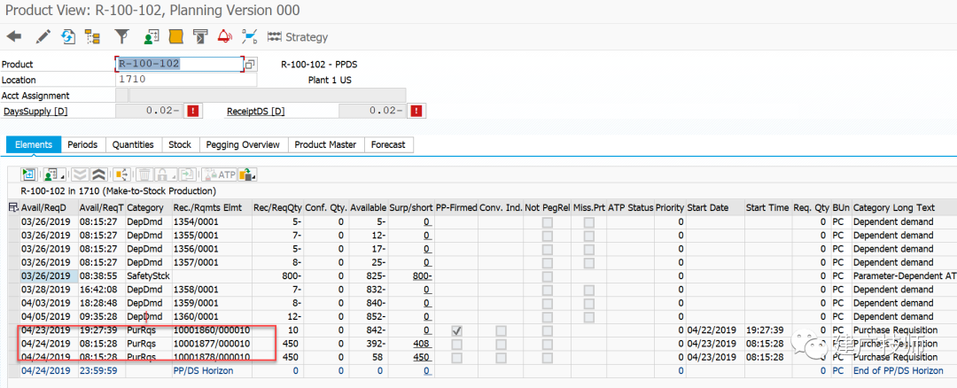Screen dimensions: 957x388
Task: Toggle PP-Firmed checkbox for PurRqs 10001877/000010
Action: click(x=456, y=344)
